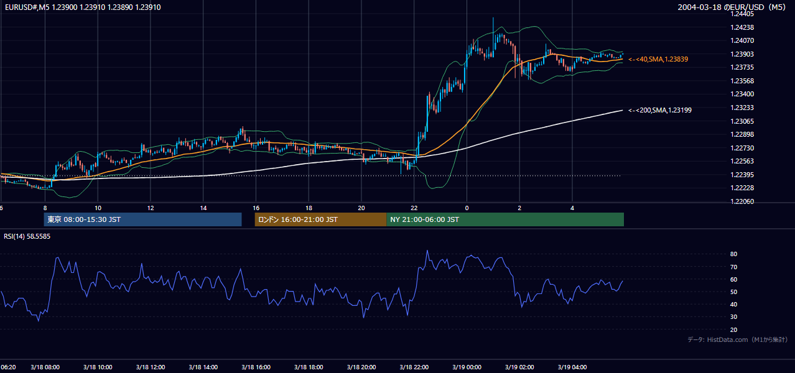Viewport: 795px width, 373px height.
Task: Click the RSI scale value 20
Action: pyautogui.click(x=734, y=329)
